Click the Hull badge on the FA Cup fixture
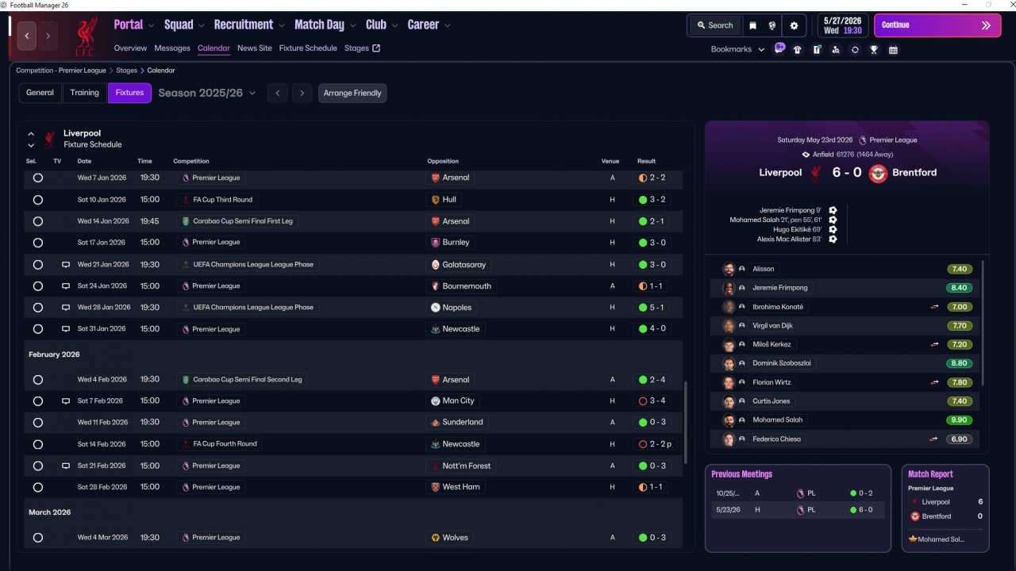 pyautogui.click(x=435, y=200)
